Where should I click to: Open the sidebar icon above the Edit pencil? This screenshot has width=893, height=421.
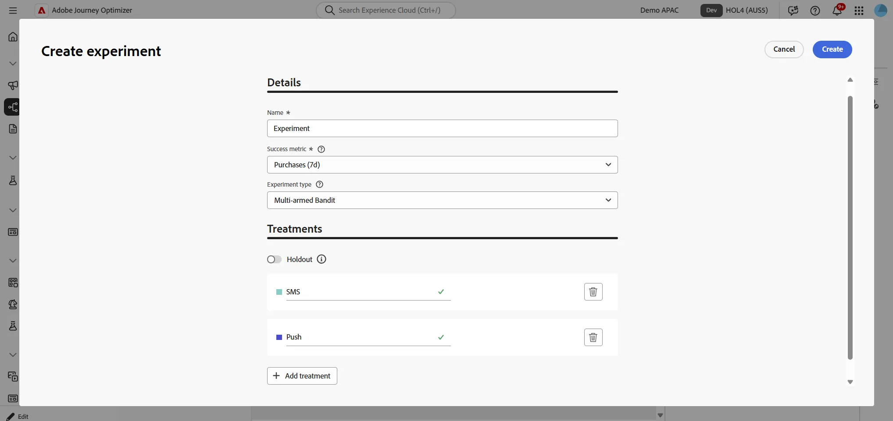[13, 399]
